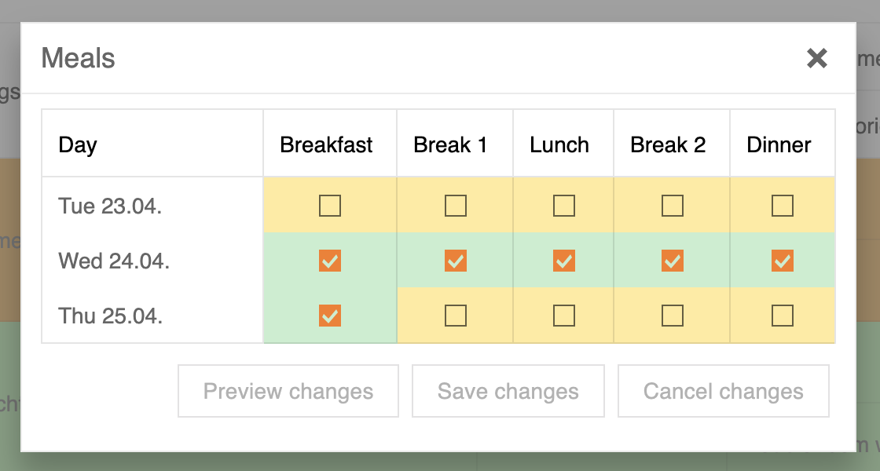Check Breakfast for Tue 23.04.
The image size is (880, 471).
pyautogui.click(x=330, y=206)
